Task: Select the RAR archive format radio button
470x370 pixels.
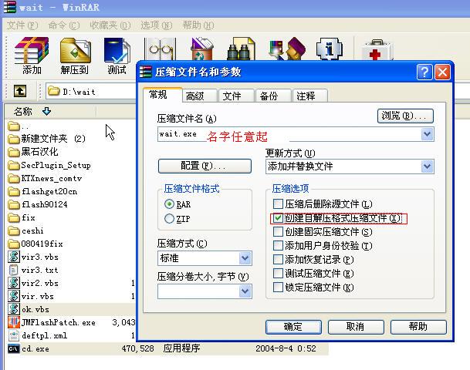Action: [x=169, y=204]
